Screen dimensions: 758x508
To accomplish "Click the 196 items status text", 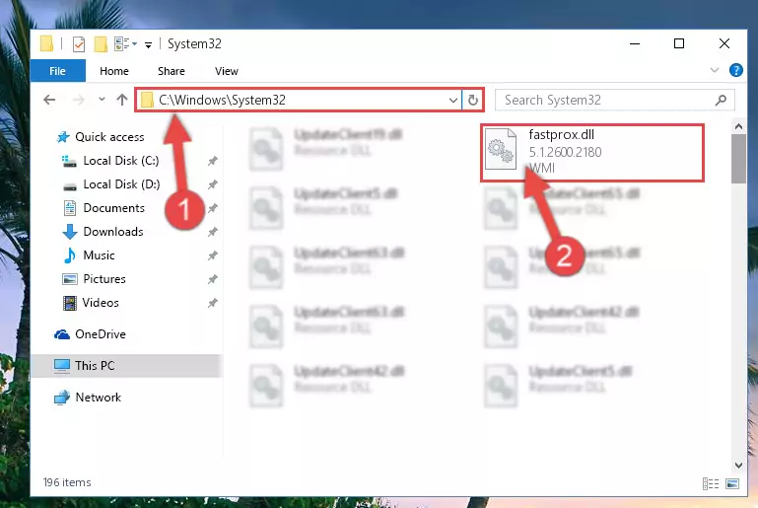I will [67, 482].
